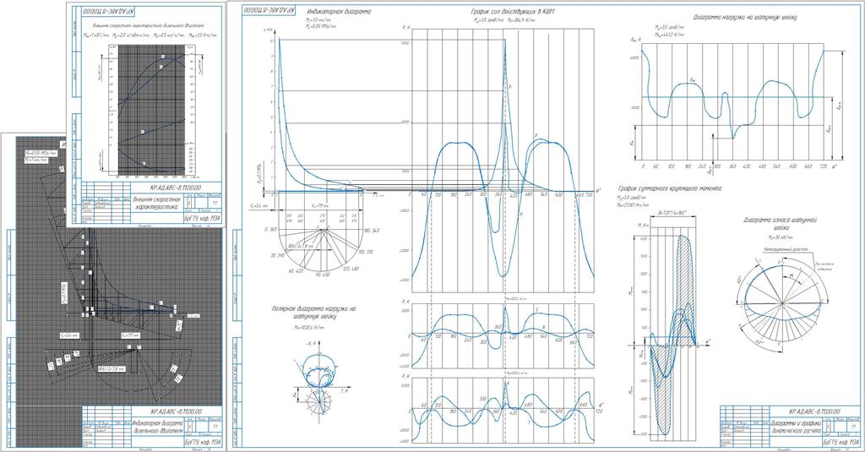Click the "120, 480" crank angle label
The width and height of the screenshot is (865, 452).
(351, 269)
